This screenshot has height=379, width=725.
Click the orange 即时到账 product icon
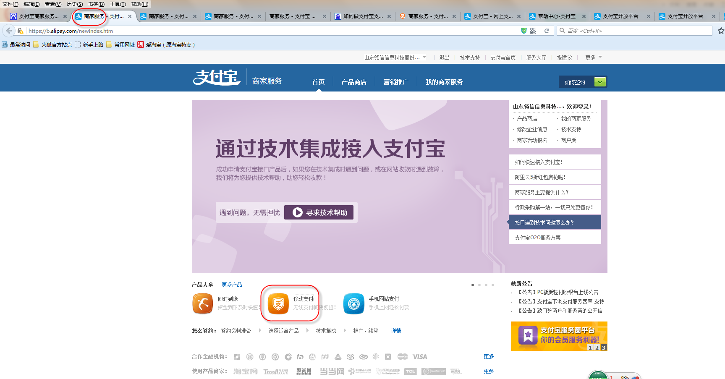(203, 303)
